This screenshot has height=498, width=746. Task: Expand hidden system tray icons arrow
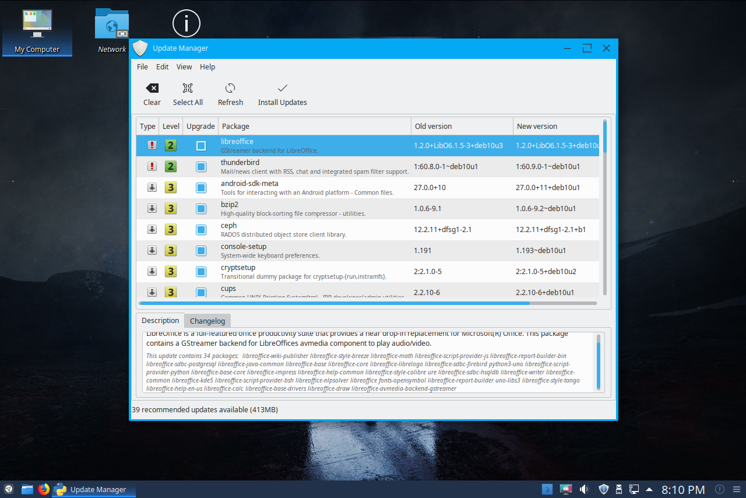click(x=649, y=489)
